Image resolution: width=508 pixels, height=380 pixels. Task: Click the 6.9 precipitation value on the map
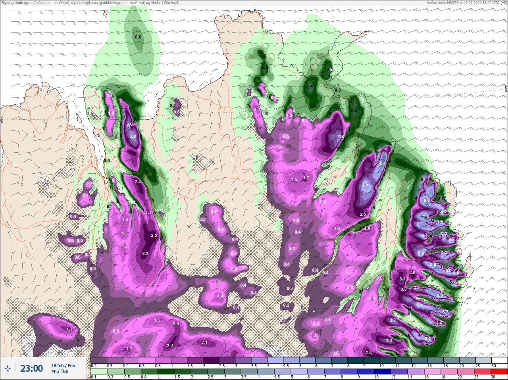[x=383, y=163]
